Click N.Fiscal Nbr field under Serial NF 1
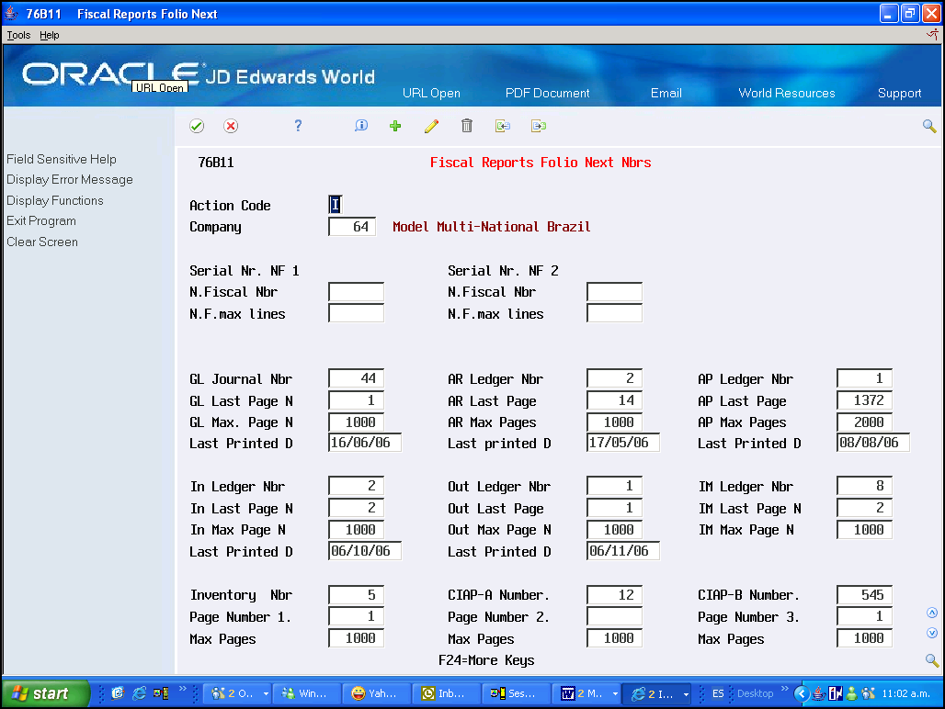945x709 pixels. [x=356, y=292]
